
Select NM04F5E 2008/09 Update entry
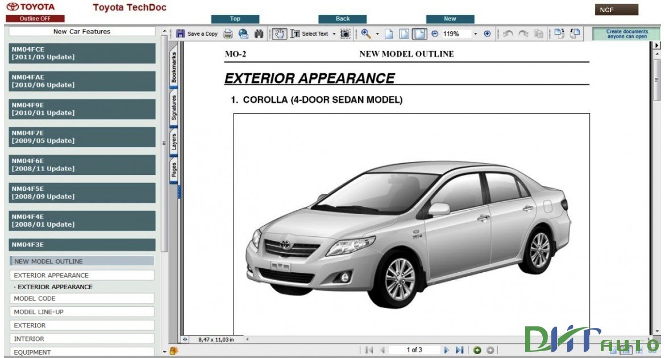(x=82, y=193)
